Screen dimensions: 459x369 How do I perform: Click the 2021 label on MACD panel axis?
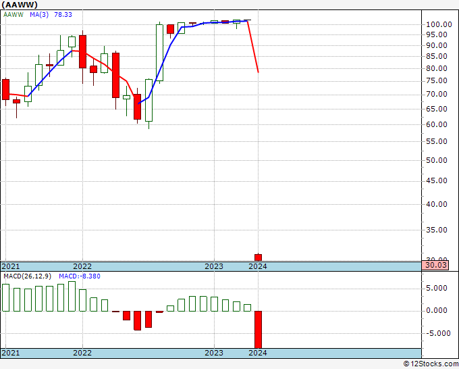pyautogui.click(x=11, y=353)
